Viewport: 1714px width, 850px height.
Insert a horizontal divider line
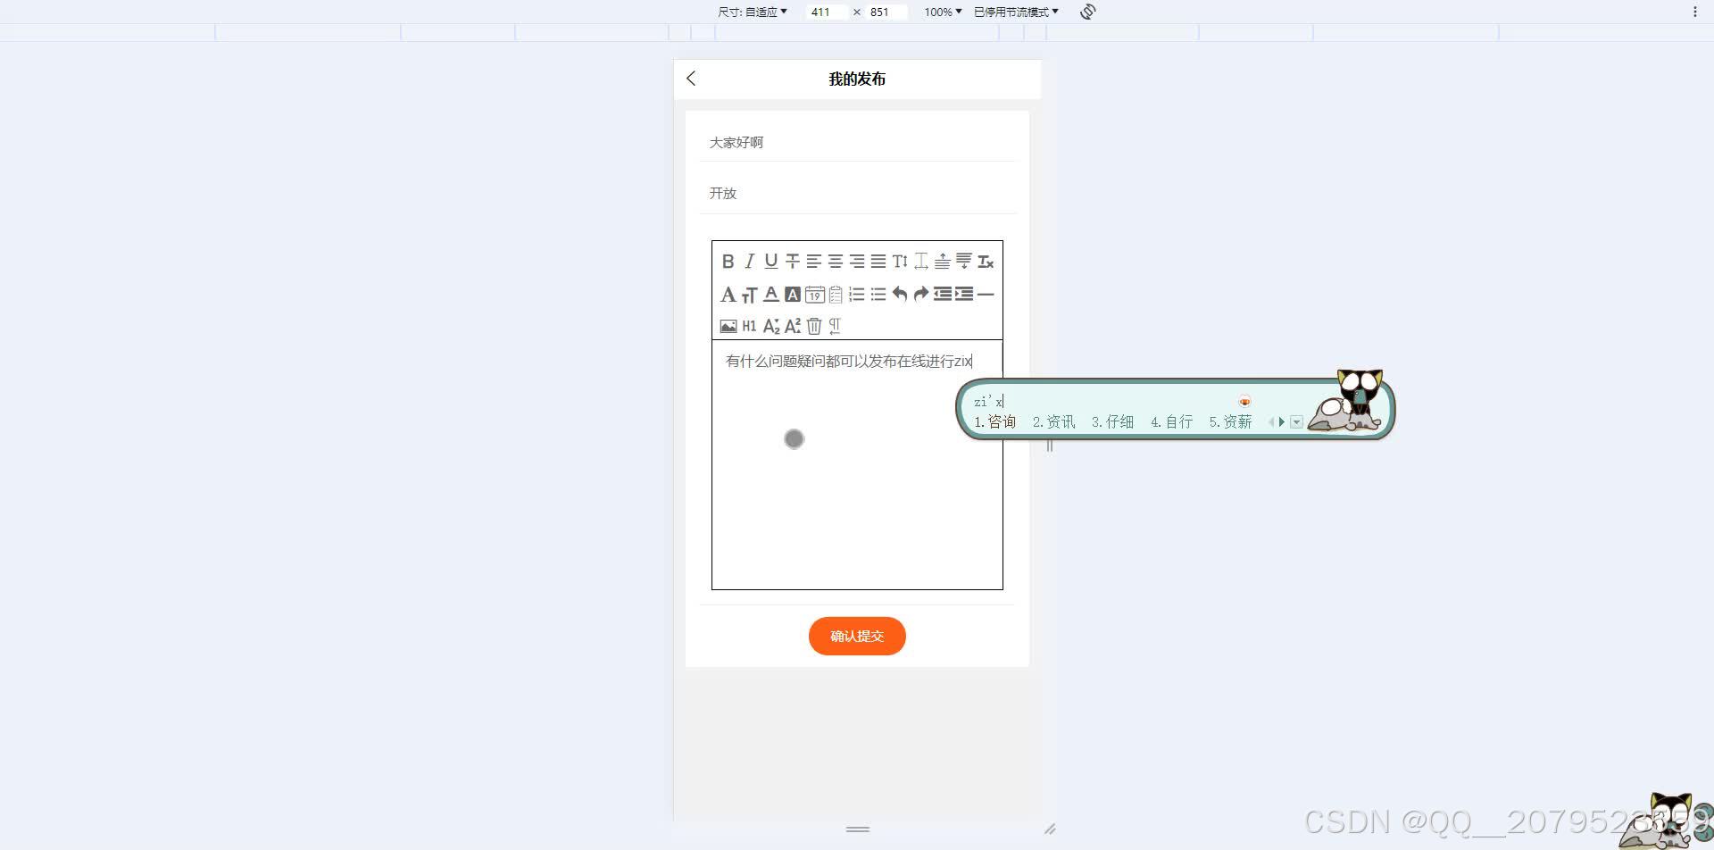click(985, 295)
